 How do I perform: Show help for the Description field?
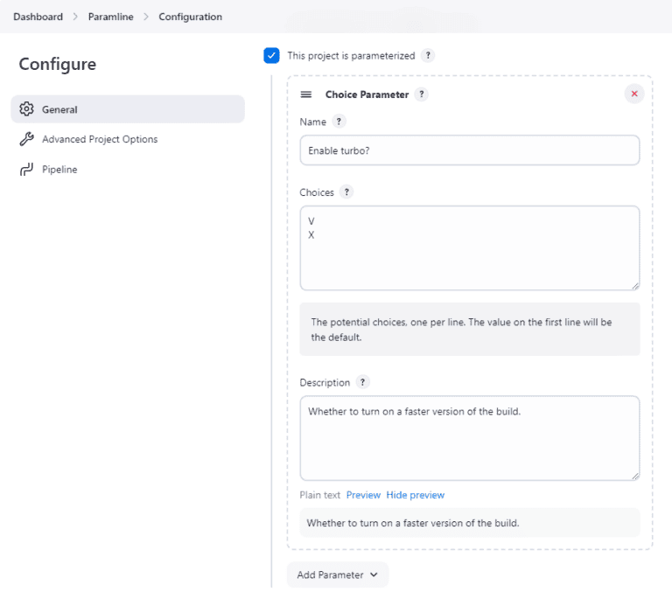point(362,382)
